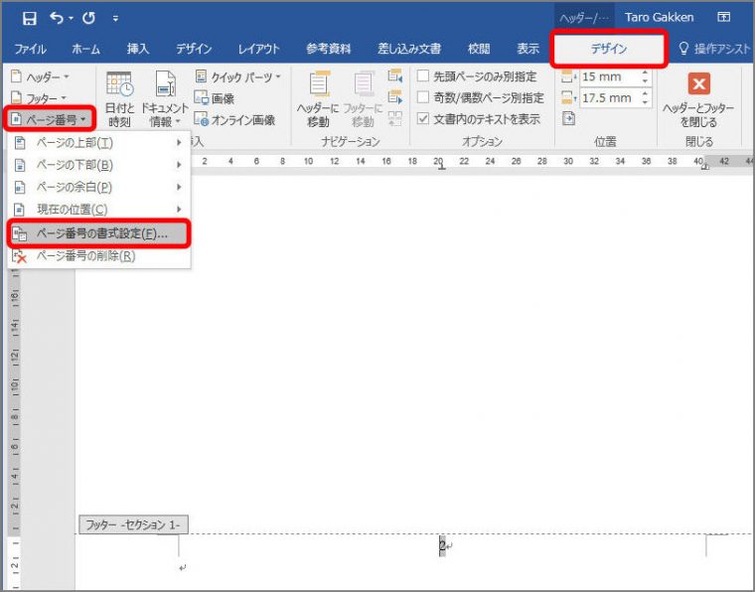Viewport: 755px width, 592px height.
Task: Switch to the ホーム tab
Action: click(x=85, y=49)
